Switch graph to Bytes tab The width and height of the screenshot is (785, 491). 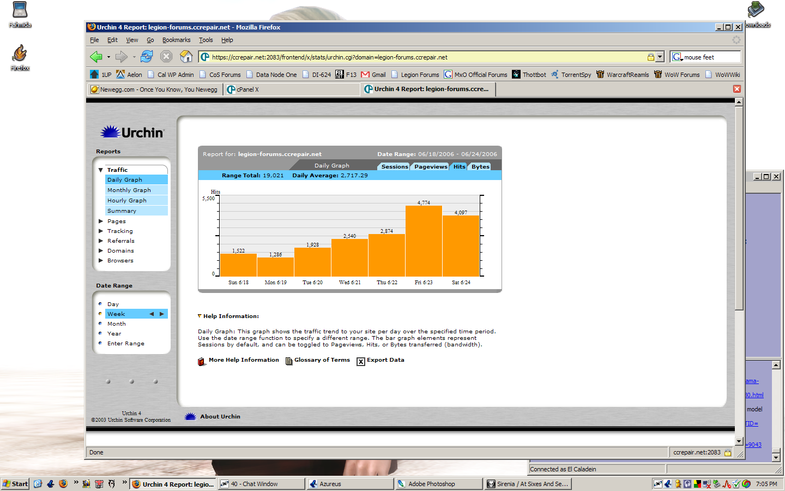480,166
